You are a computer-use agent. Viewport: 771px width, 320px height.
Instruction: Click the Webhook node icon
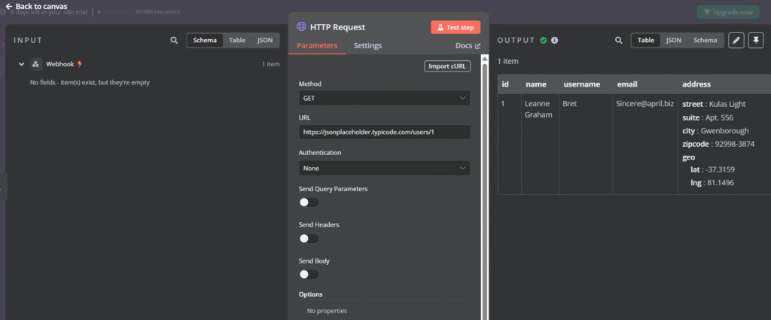pos(36,64)
